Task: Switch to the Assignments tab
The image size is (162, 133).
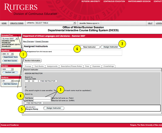Action: 52,66
